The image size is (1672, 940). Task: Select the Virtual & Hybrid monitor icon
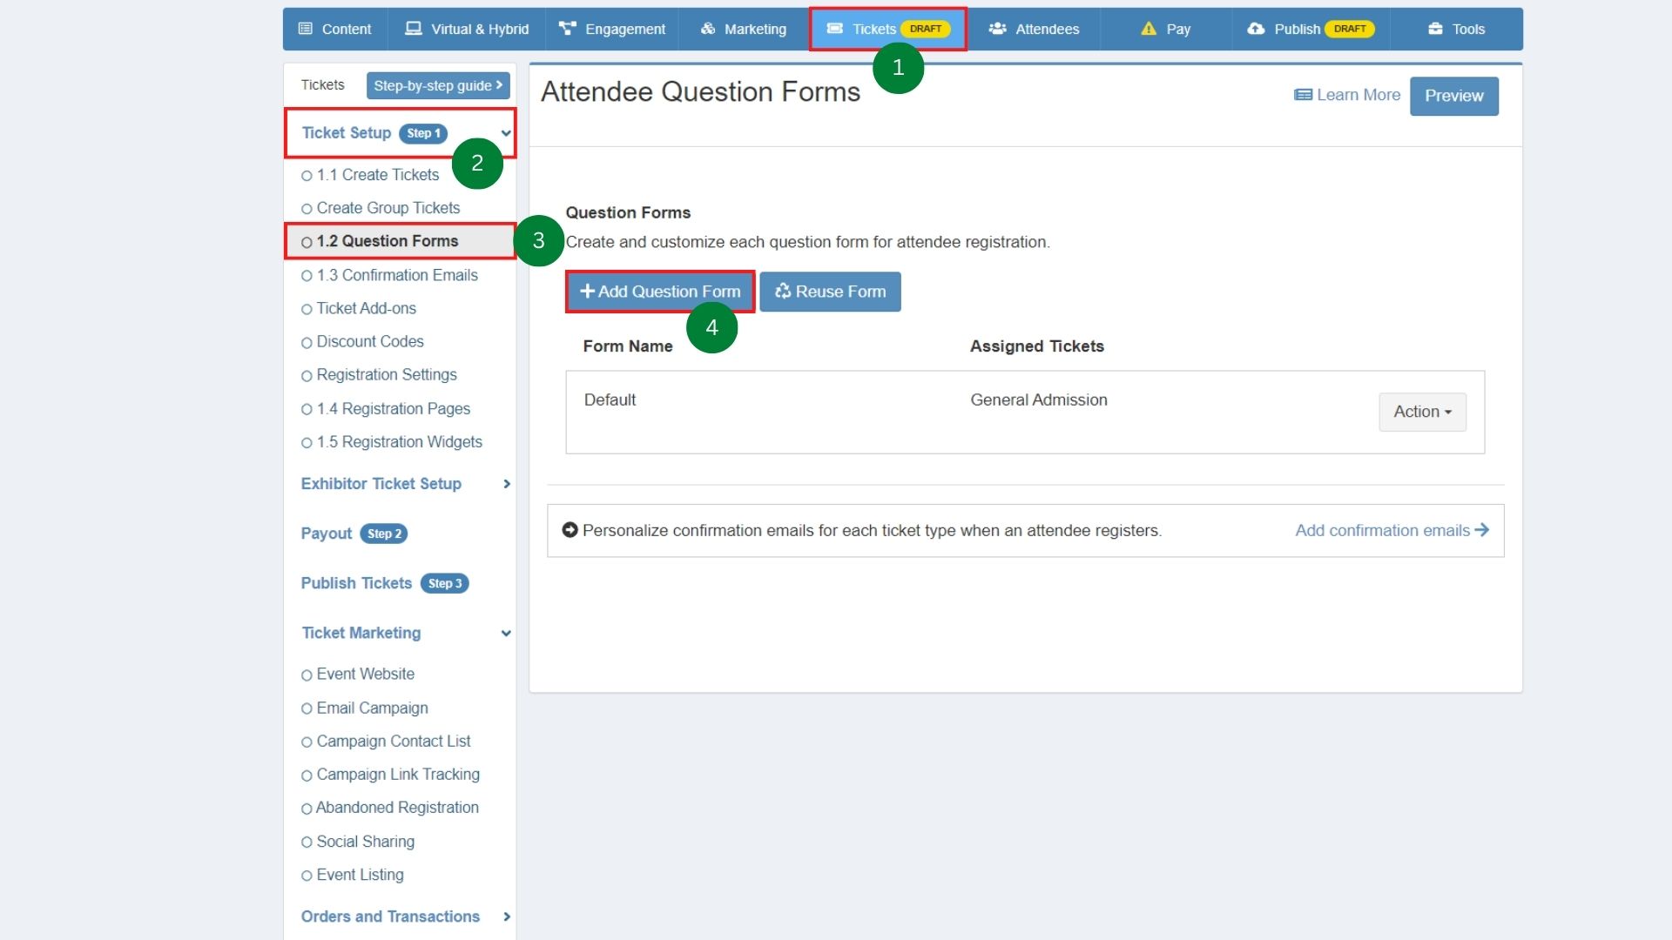click(x=412, y=29)
